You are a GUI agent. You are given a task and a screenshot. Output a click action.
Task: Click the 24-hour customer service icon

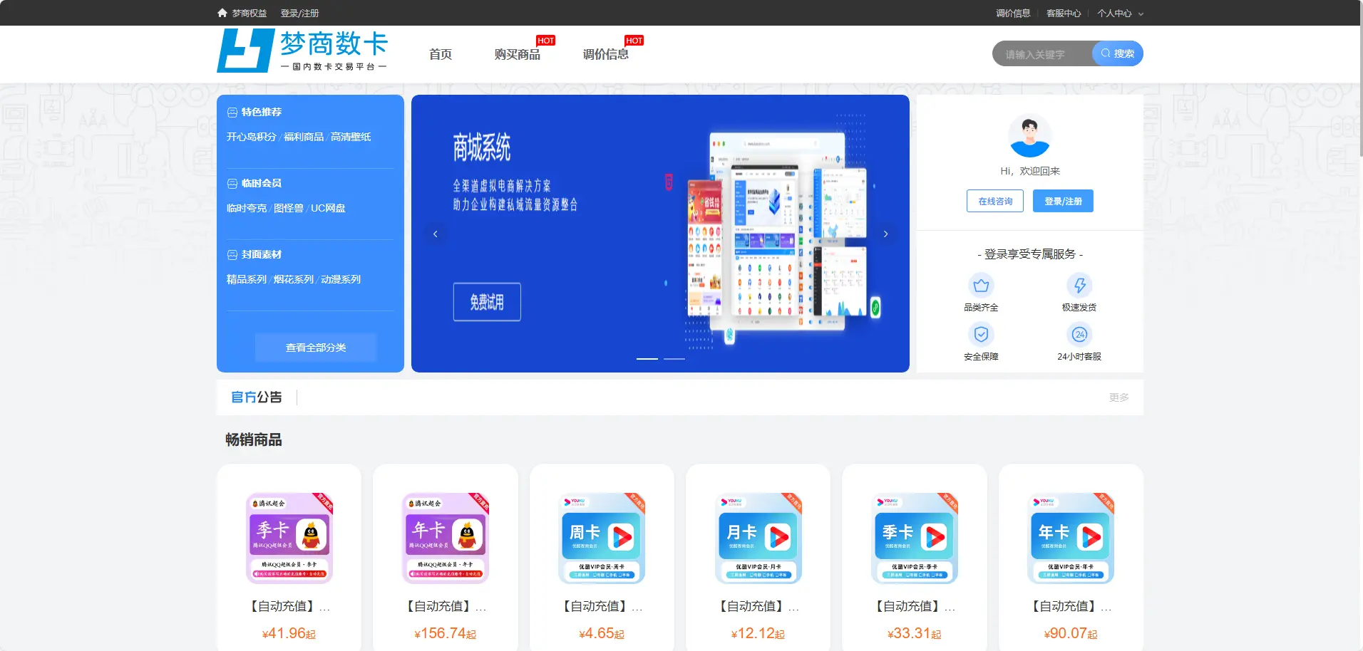click(x=1079, y=334)
